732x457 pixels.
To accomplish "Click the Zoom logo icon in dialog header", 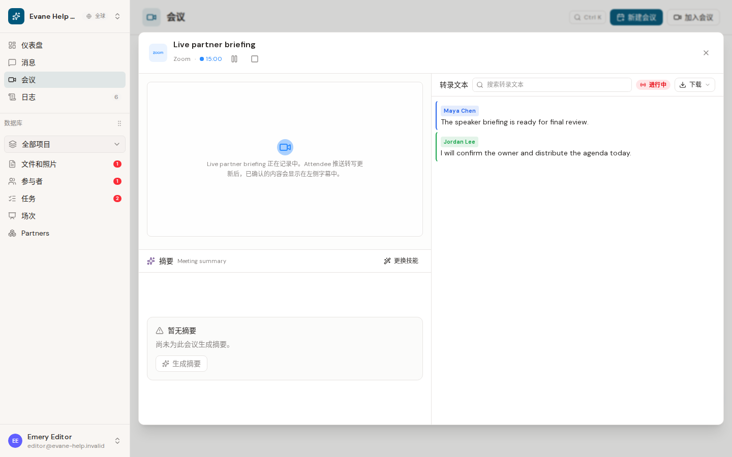I will click(158, 53).
